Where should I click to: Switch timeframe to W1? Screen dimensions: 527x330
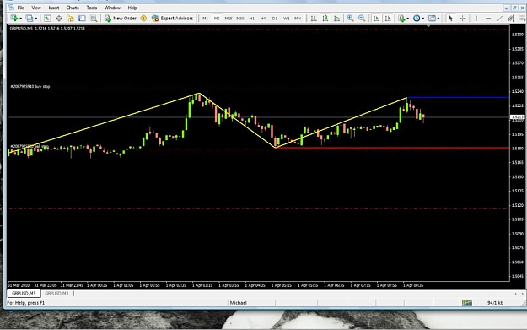[287, 19]
